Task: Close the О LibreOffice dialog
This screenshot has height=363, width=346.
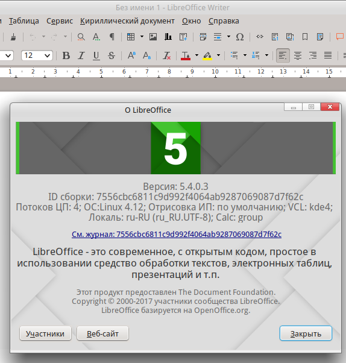Action: (x=330, y=107)
